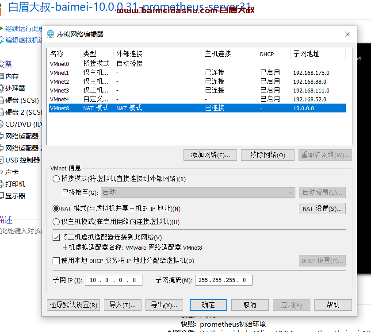Select host-only mode (仅主机模式) radio button
This screenshot has width=371, height=332.
pyautogui.click(x=56, y=222)
